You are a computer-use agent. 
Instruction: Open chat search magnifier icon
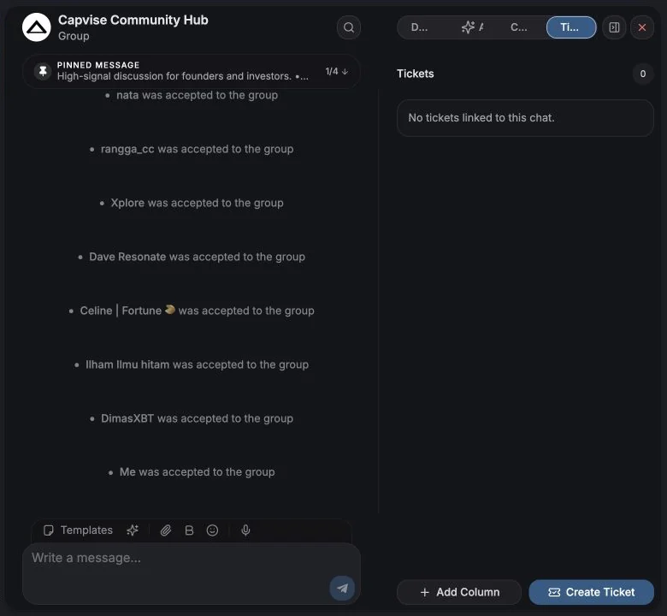pyautogui.click(x=349, y=27)
